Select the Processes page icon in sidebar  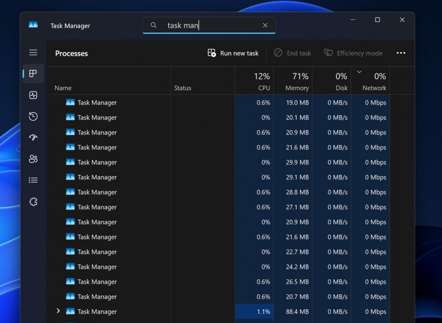point(33,74)
